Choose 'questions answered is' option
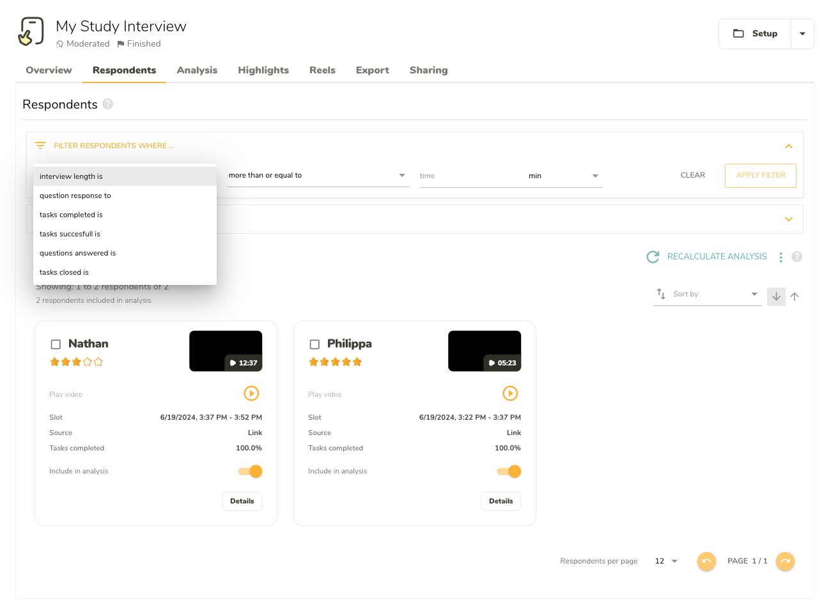 click(x=125, y=253)
